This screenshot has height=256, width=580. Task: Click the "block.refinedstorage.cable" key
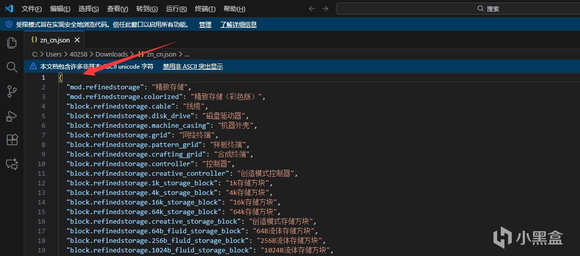pyautogui.click(x=120, y=107)
